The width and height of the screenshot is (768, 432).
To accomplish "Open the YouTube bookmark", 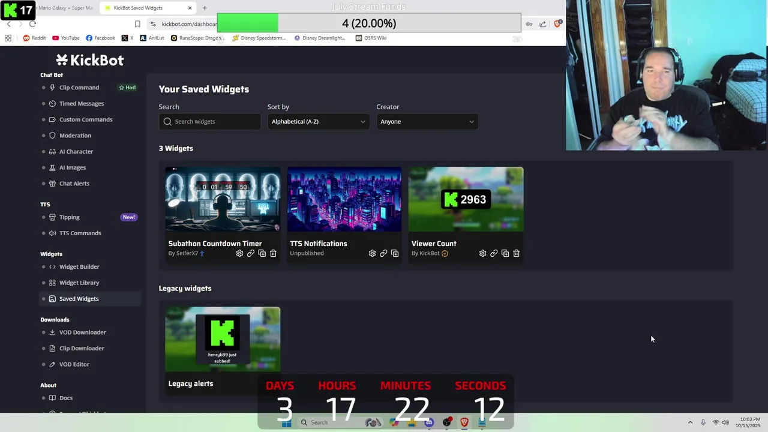I will 66,38.
